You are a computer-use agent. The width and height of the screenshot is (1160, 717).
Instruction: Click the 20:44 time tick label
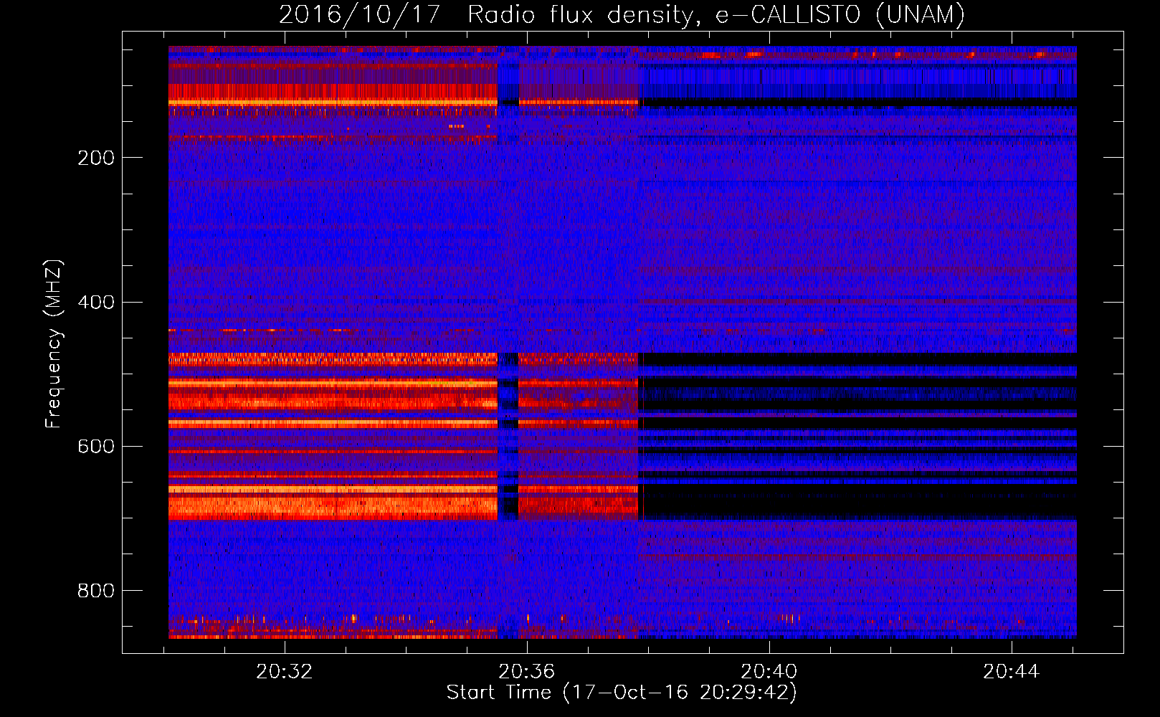1011,672
